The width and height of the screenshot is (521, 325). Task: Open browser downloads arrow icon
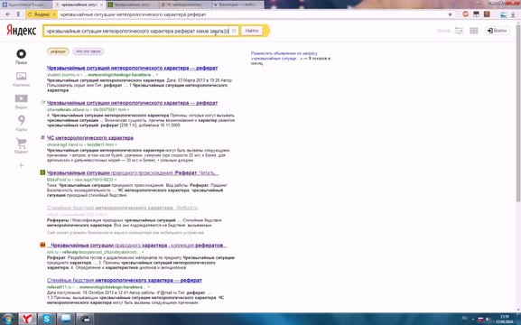click(513, 14)
